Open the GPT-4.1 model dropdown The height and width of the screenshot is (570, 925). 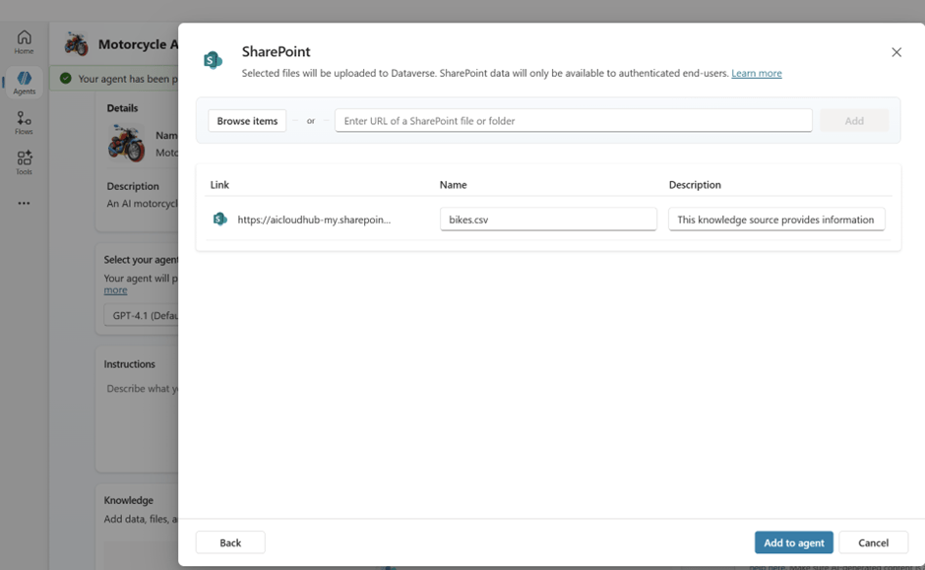tap(141, 316)
